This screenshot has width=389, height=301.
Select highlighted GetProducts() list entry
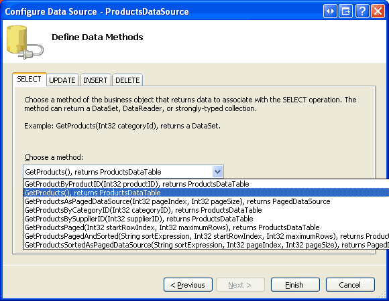click(x=206, y=193)
